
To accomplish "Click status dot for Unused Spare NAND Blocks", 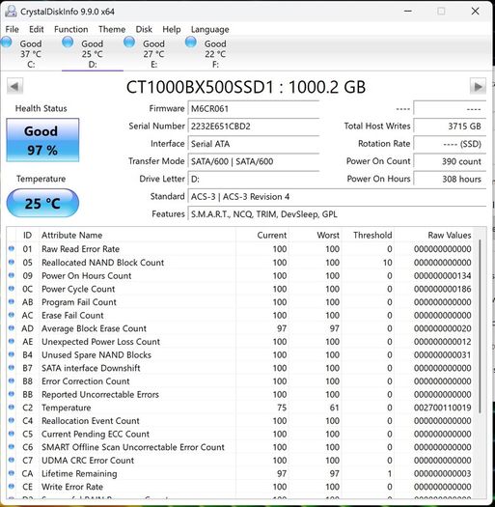I will (12, 354).
